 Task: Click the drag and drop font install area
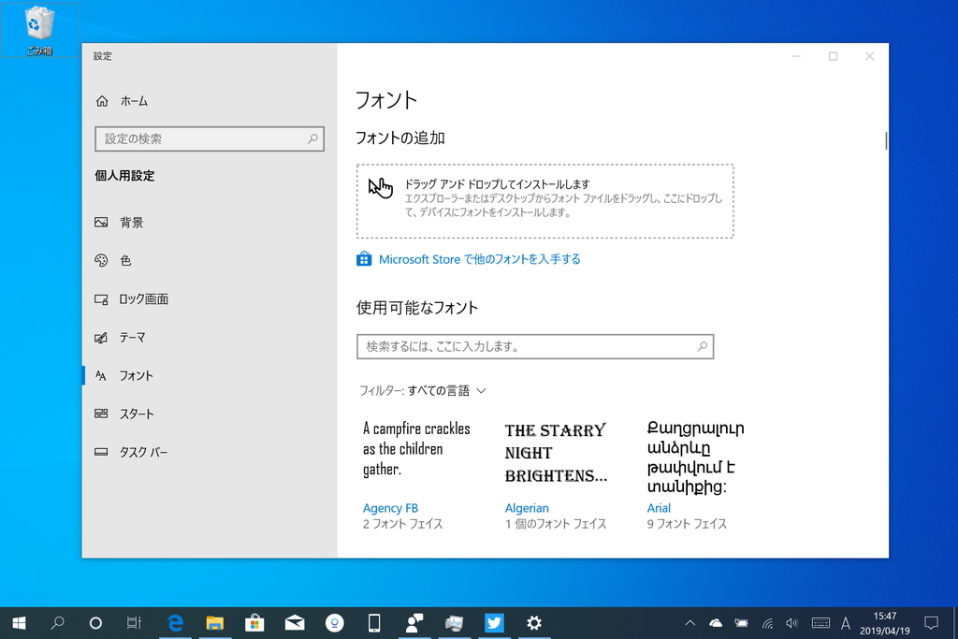[x=546, y=200]
